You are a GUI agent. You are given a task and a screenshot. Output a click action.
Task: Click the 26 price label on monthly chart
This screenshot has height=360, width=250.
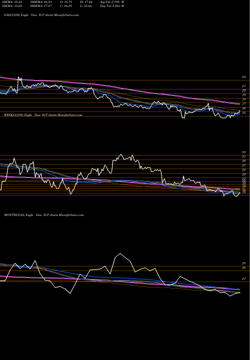coord(244,268)
